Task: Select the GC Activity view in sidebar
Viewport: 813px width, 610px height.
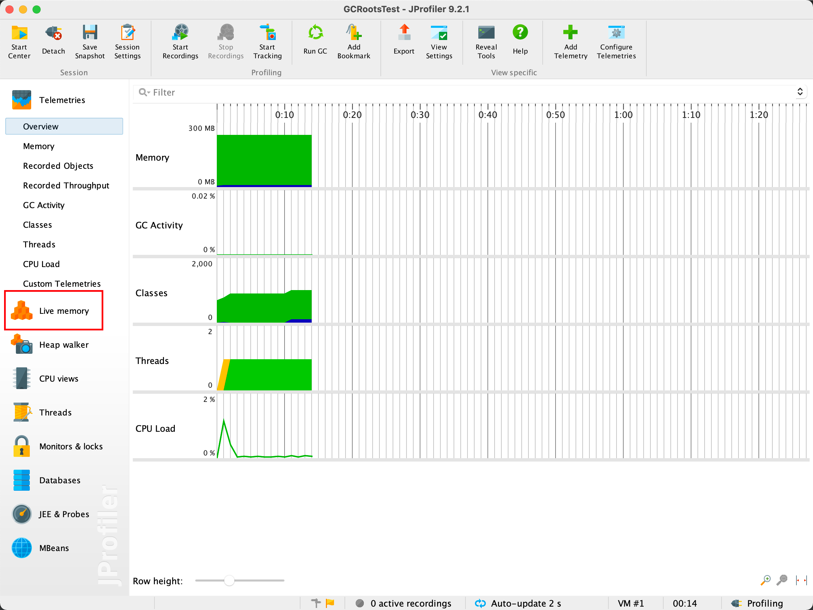Action: tap(44, 205)
